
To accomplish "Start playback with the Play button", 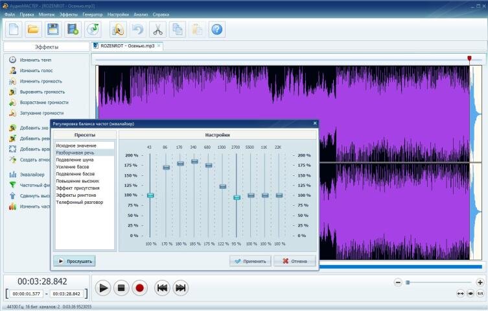I will 103,288.
